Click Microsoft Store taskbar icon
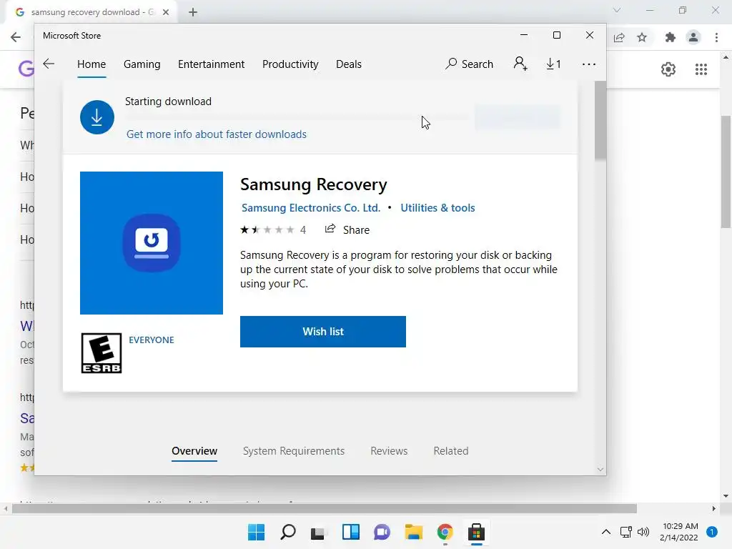The height and width of the screenshot is (549, 732). (x=476, y=532)
